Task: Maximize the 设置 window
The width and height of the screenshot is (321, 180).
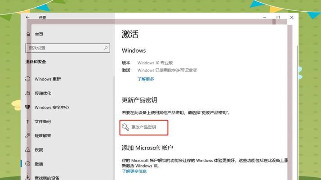Action: pyautogui.click(x=278, y=18)
